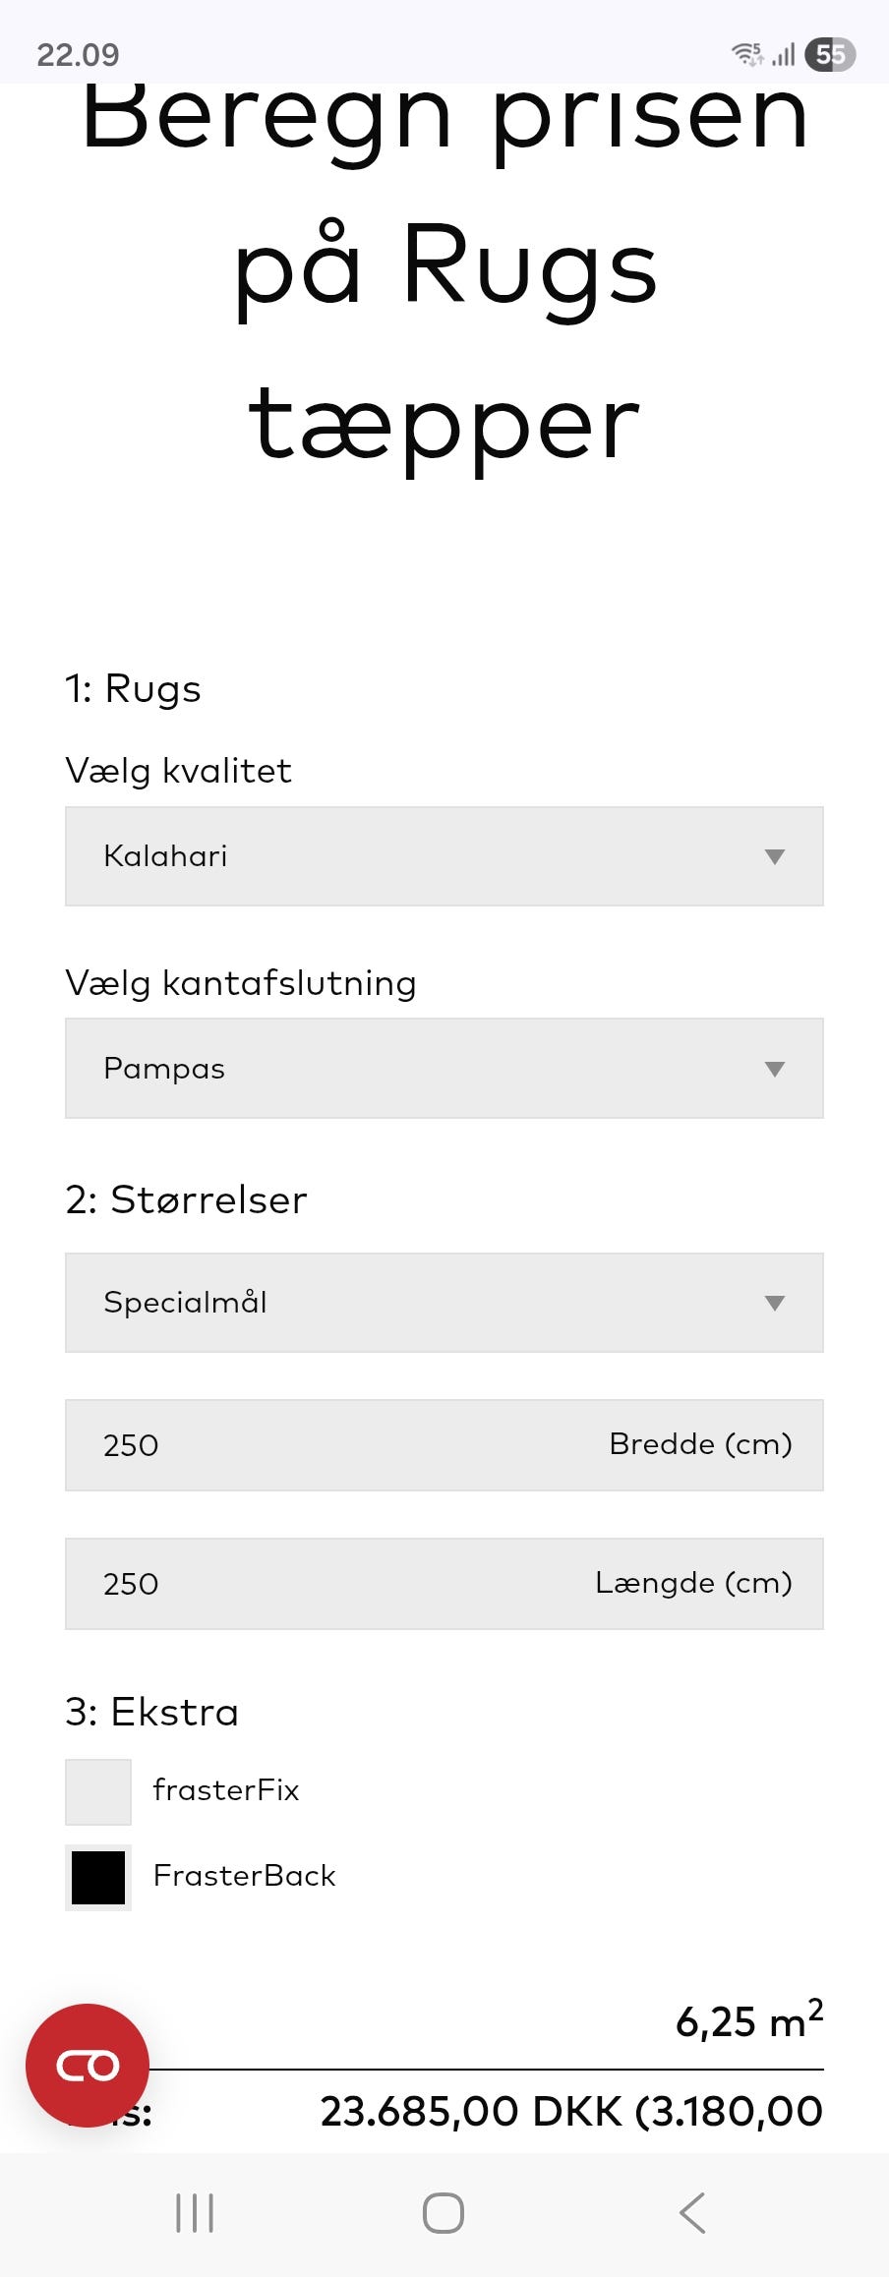Tap the clock showing 22.09
Image resolution: width=889 pixels, height=2277 pixels.
click(78, 54)
